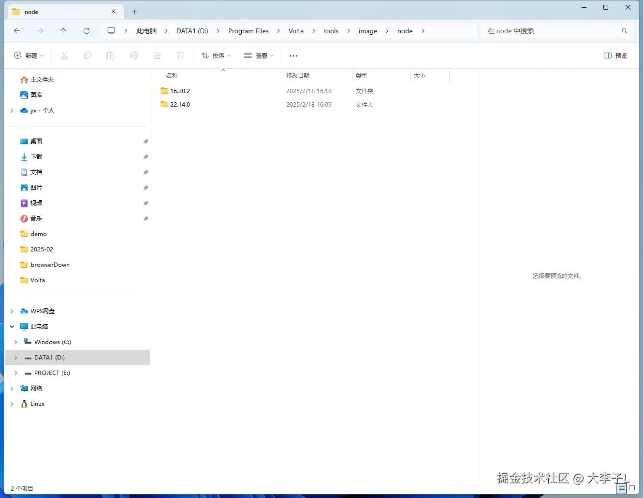Collapse the 此电脑 node in sidebar

(x=12, y=326)
